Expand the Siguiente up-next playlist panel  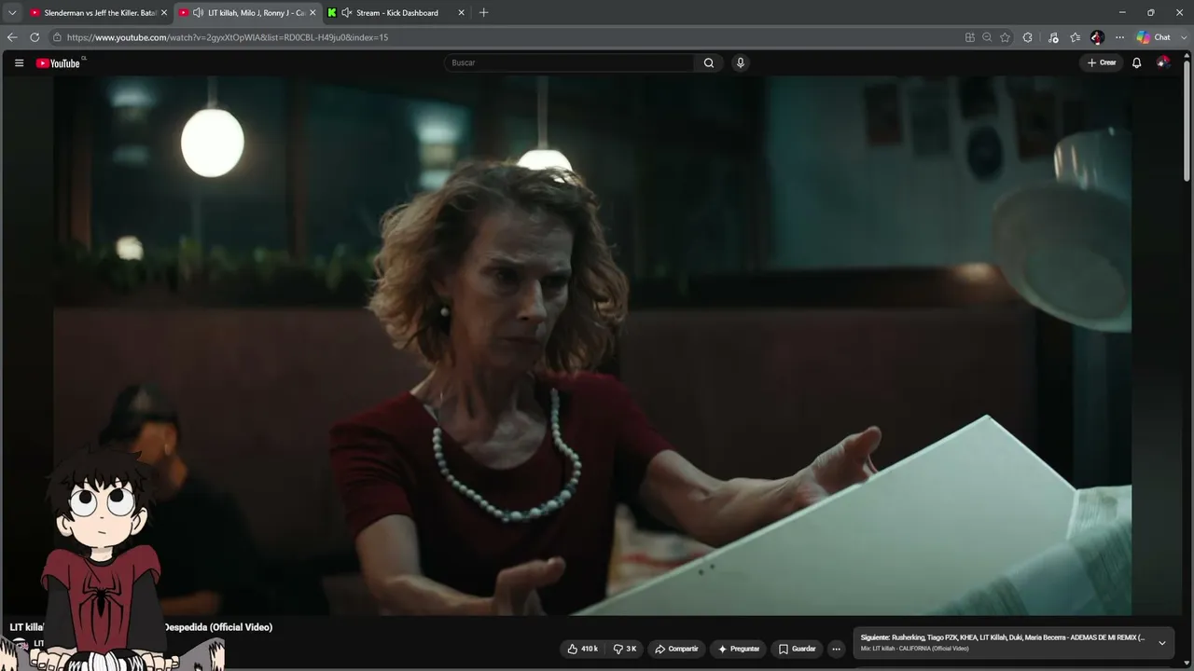pyautogui.click(x=1161, y=643)
